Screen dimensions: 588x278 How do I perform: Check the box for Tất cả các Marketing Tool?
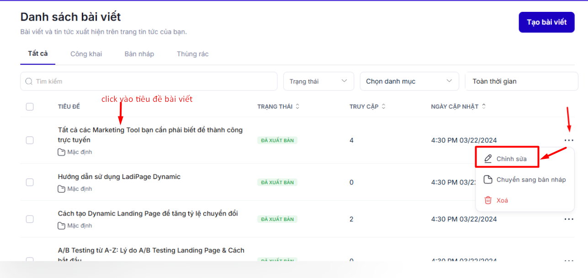(x=30, y=140)
